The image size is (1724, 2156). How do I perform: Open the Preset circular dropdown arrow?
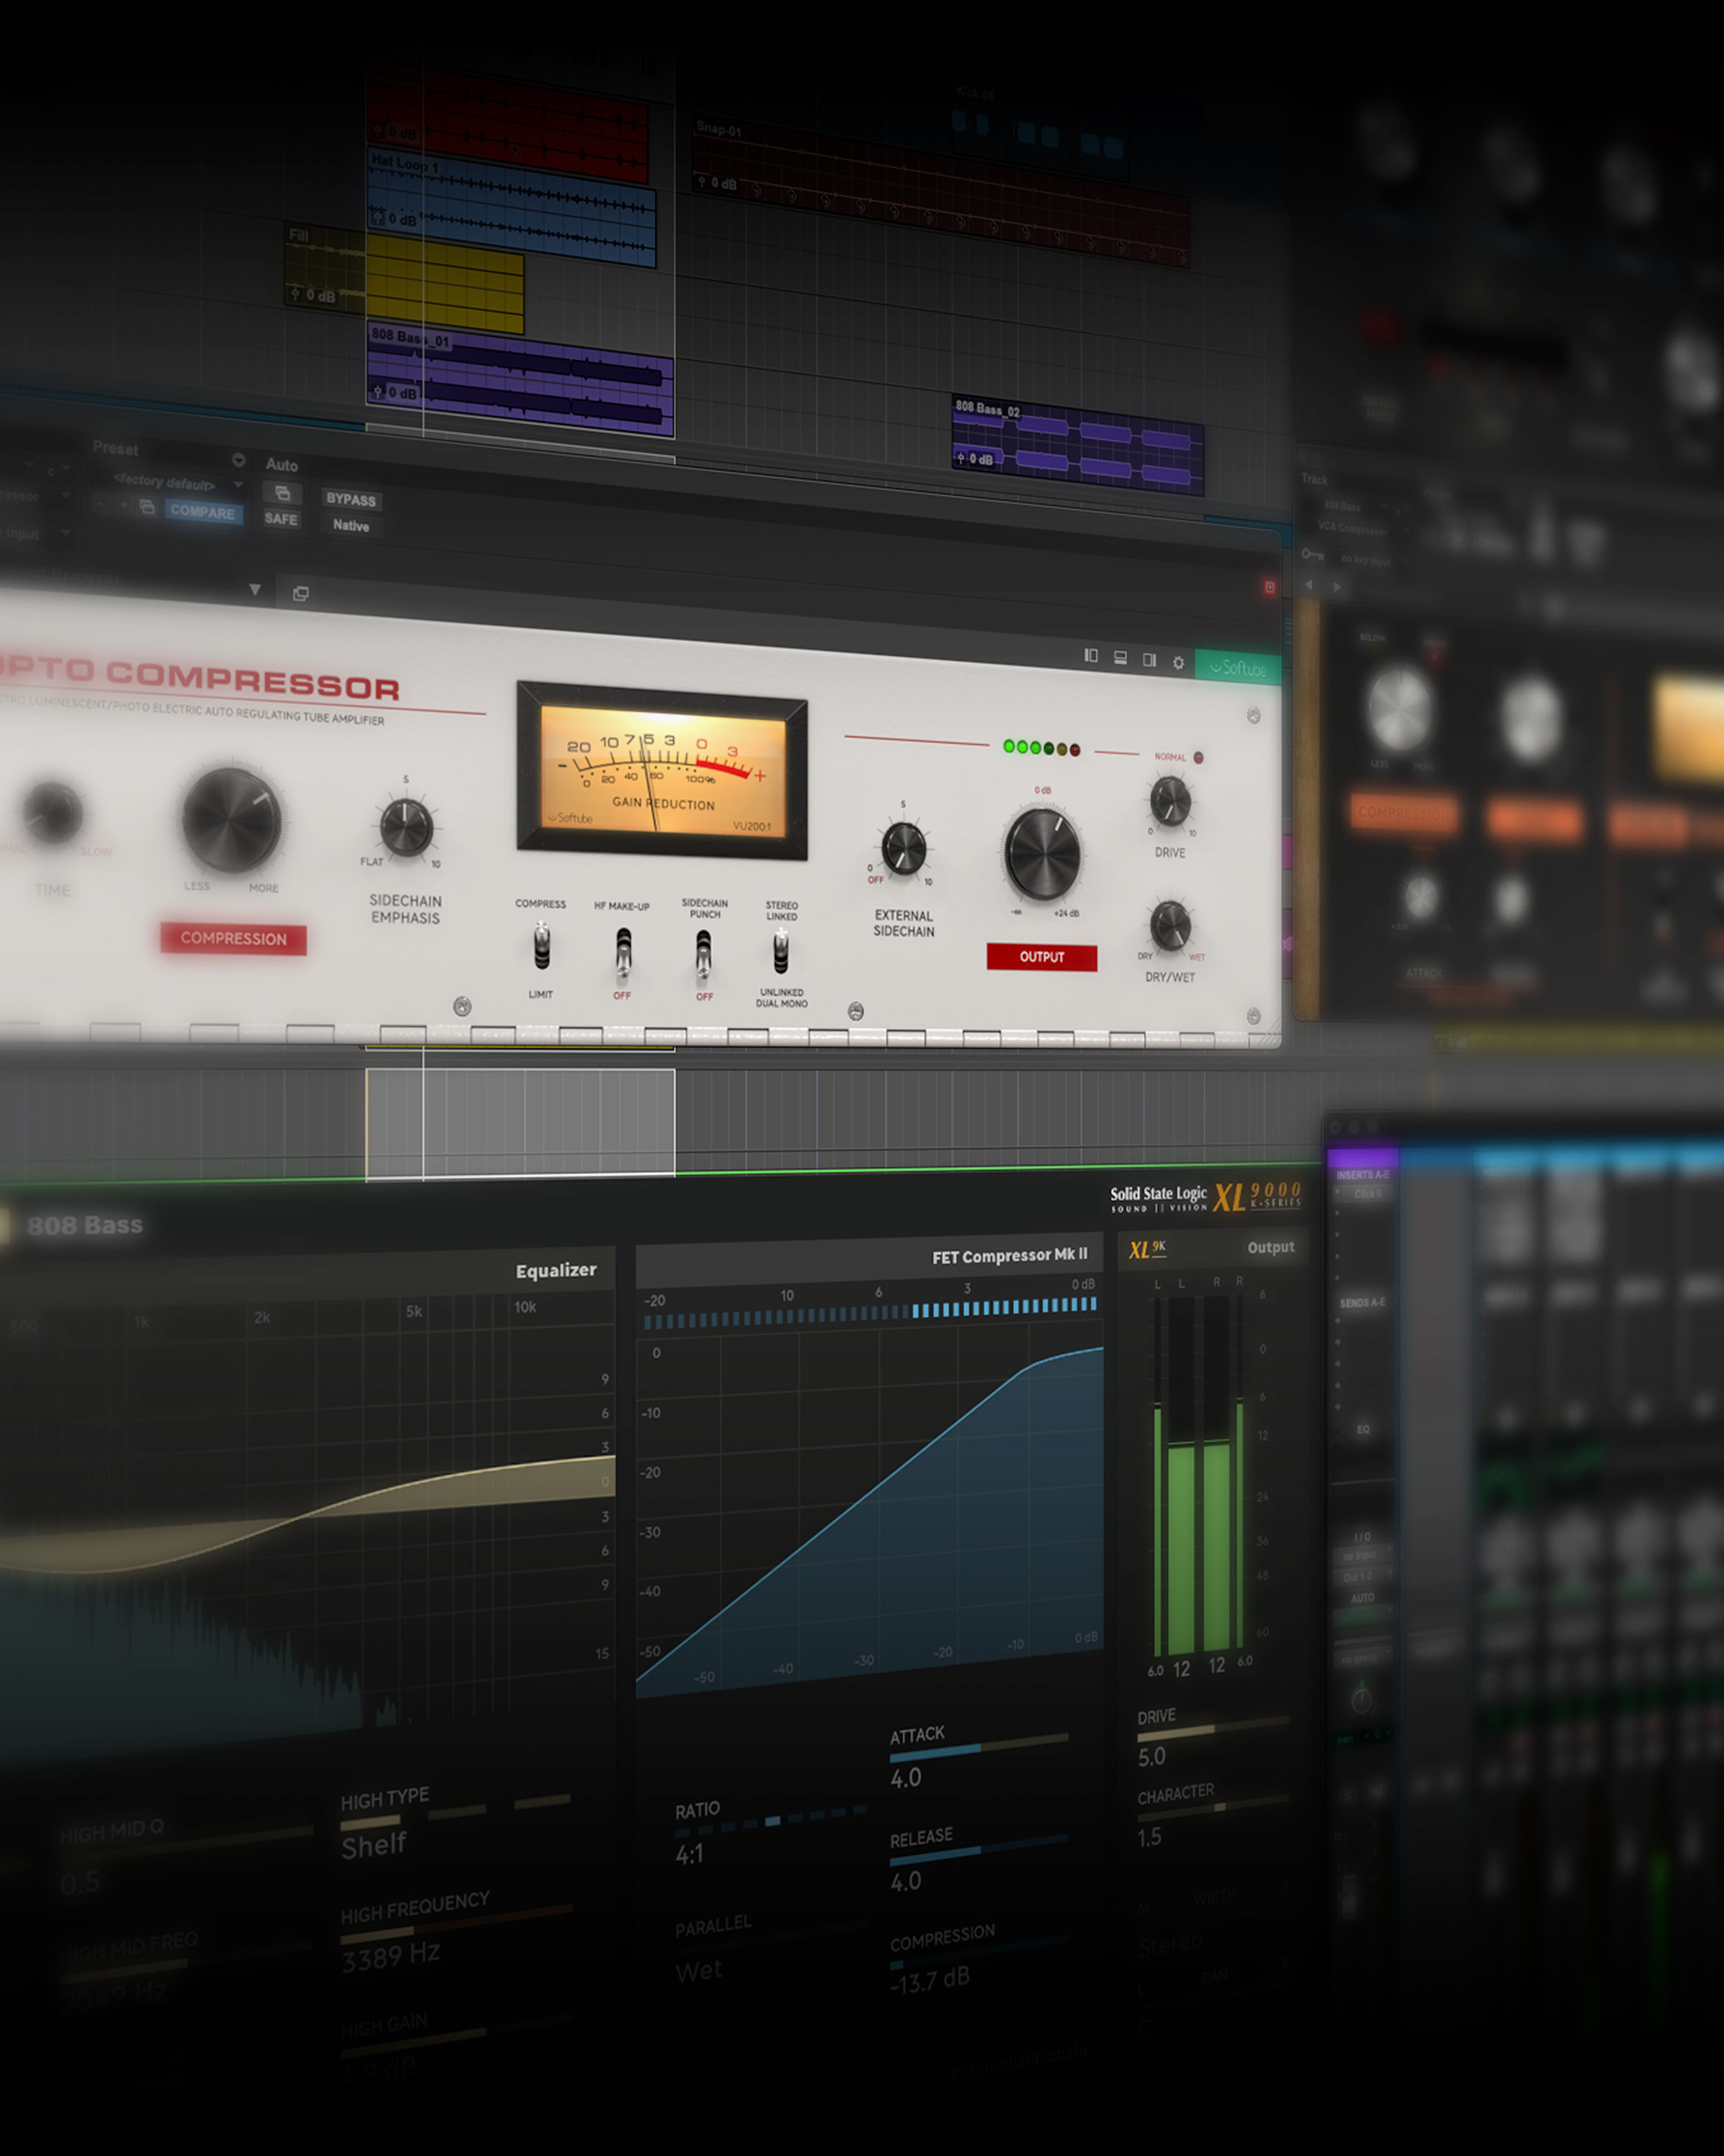click(239, 460)
